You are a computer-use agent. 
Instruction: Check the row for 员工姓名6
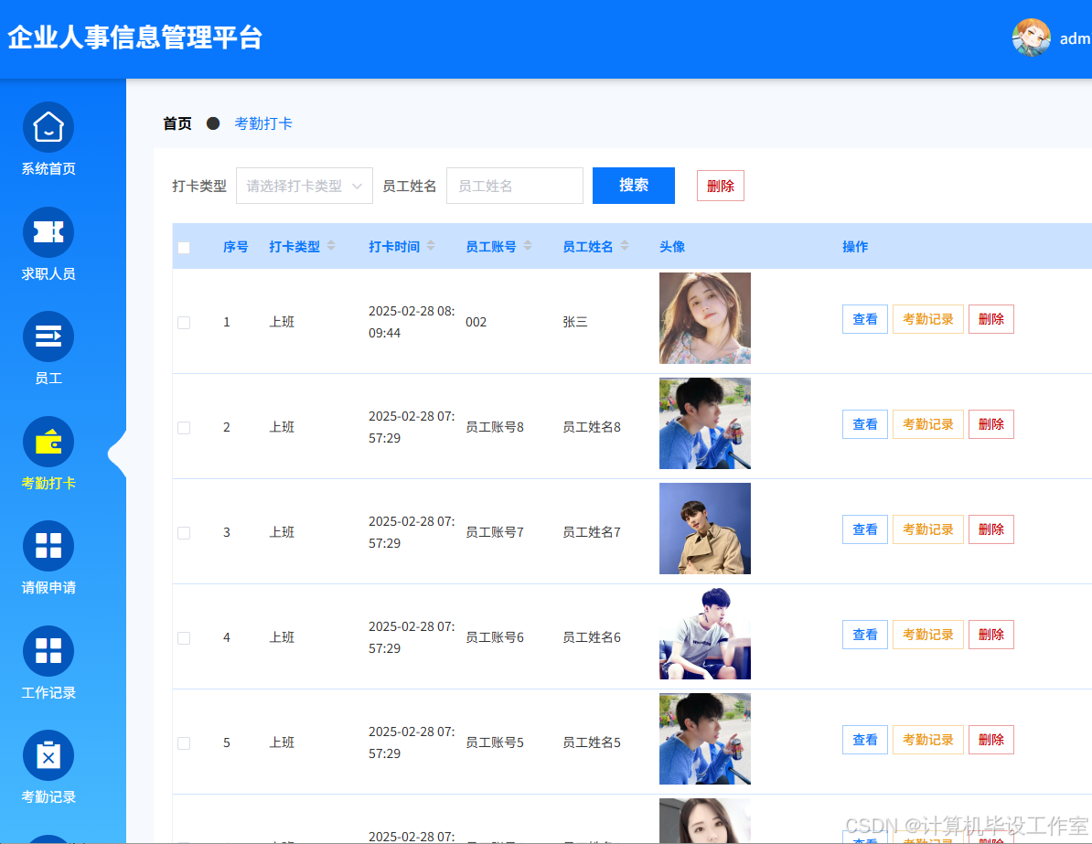click(184, 638)
